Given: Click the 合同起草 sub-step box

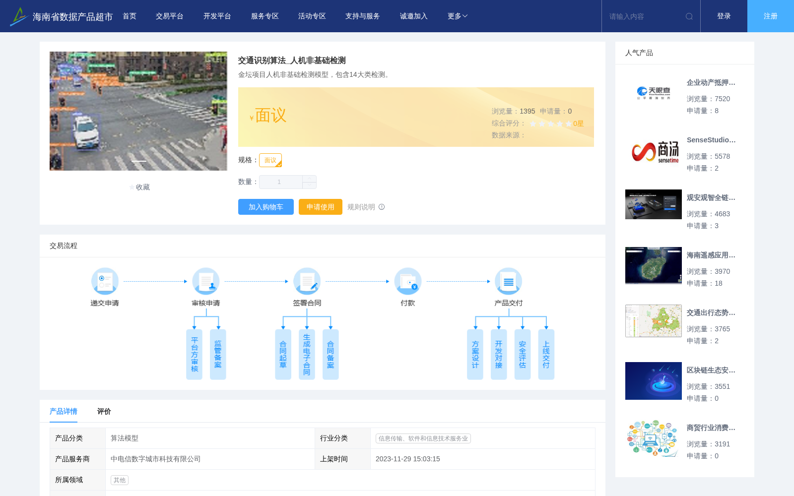Looking at the screenshot, I should pos(283,355).
